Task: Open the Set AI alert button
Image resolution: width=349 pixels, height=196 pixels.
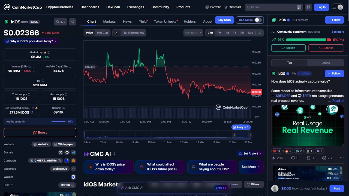Action: tap(250, 154)
